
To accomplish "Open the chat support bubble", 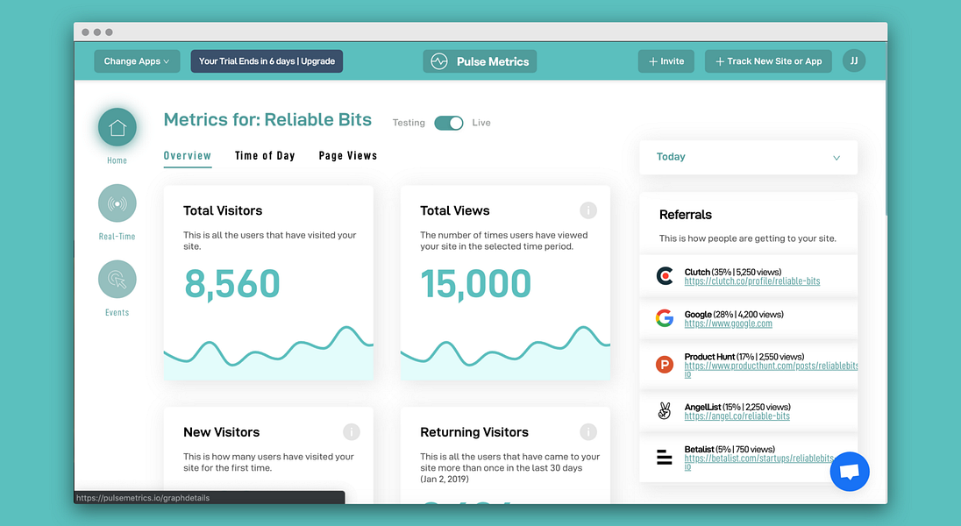I will point(850,472).
